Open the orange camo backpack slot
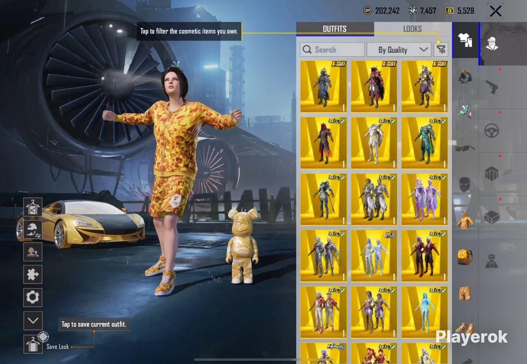Viewport: 527px width, 364px height. coord(465,257)
